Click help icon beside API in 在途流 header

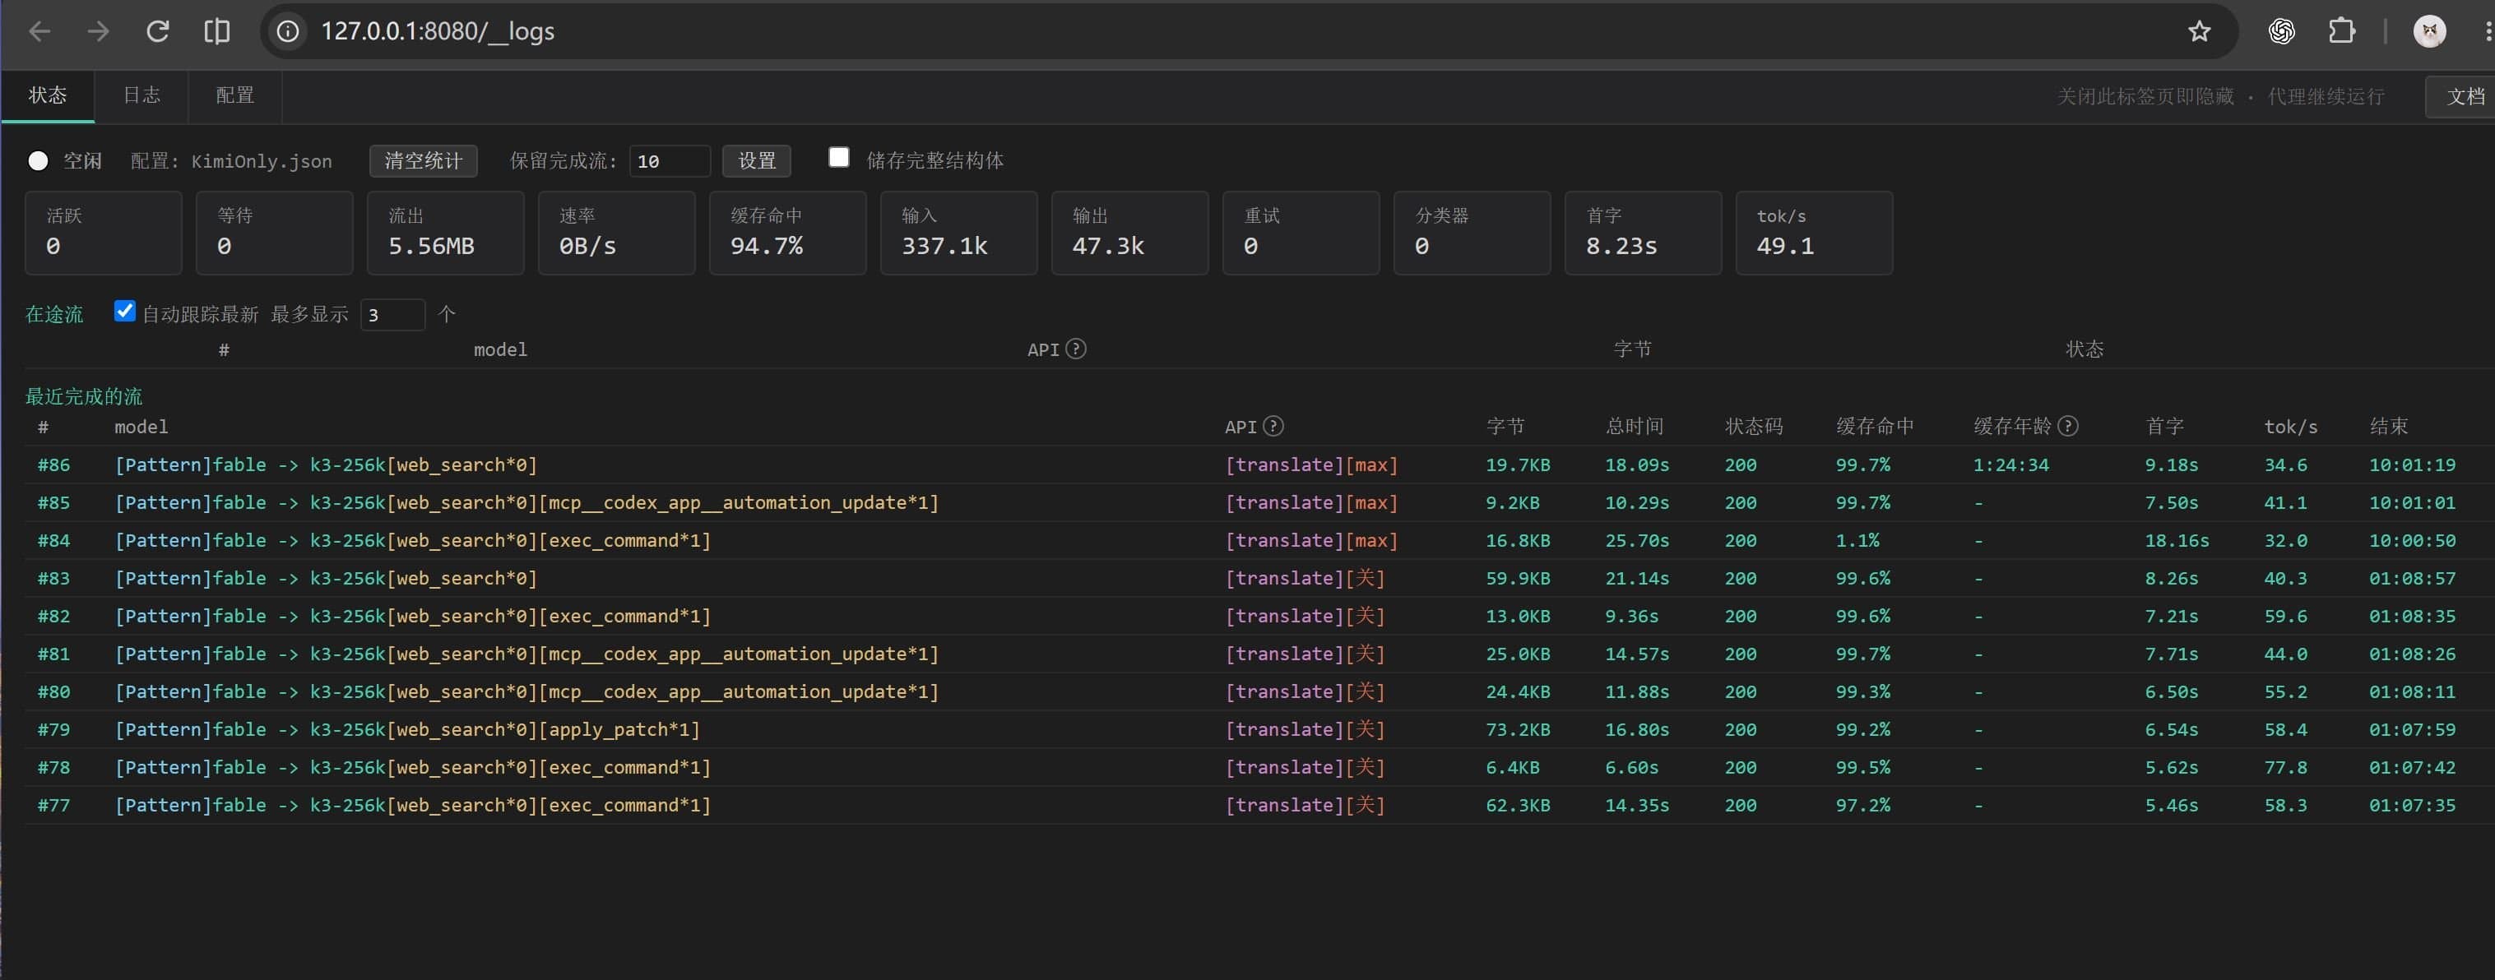click(1076, 349)
